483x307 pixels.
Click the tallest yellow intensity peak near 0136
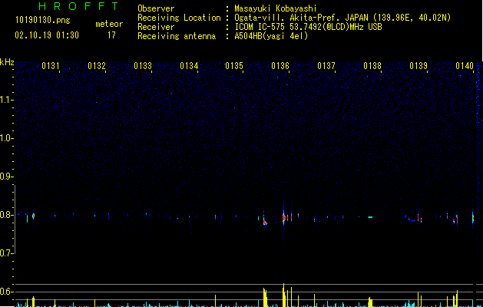pos(283,295)
